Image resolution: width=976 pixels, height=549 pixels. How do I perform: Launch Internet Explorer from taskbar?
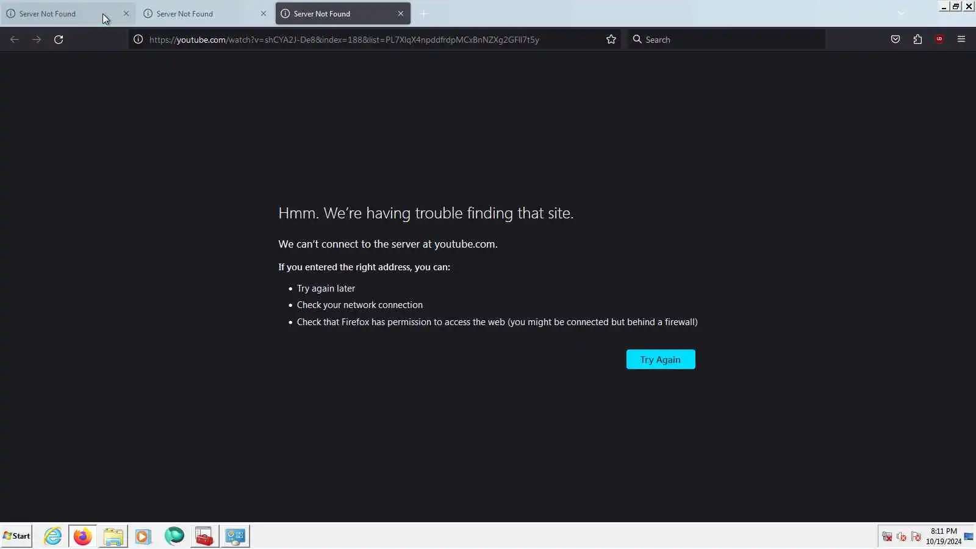point(53,536)
